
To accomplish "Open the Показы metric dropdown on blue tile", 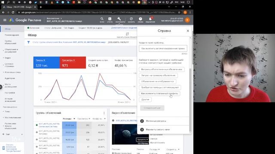I will pyautogui.click(x=40, y=60).
